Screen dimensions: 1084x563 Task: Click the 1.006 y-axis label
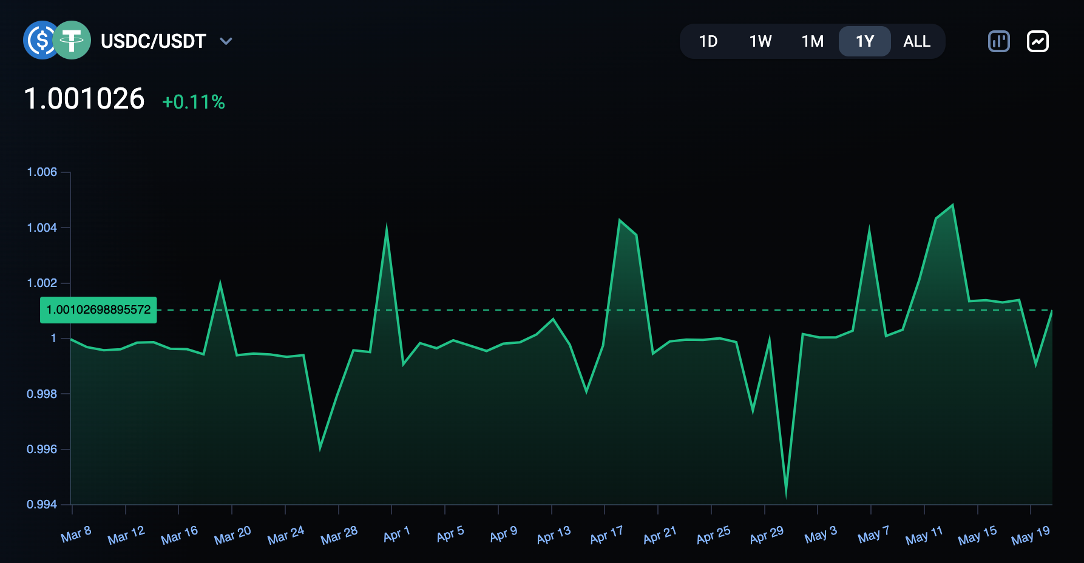[x=42, y=172]
